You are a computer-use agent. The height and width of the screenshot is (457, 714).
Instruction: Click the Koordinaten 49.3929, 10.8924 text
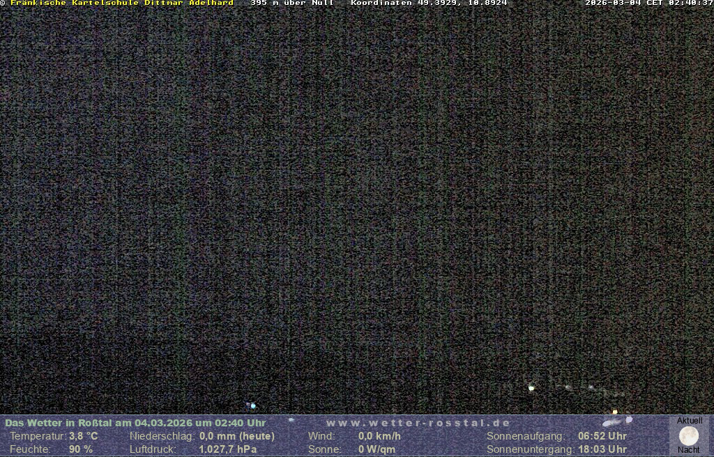429,3
